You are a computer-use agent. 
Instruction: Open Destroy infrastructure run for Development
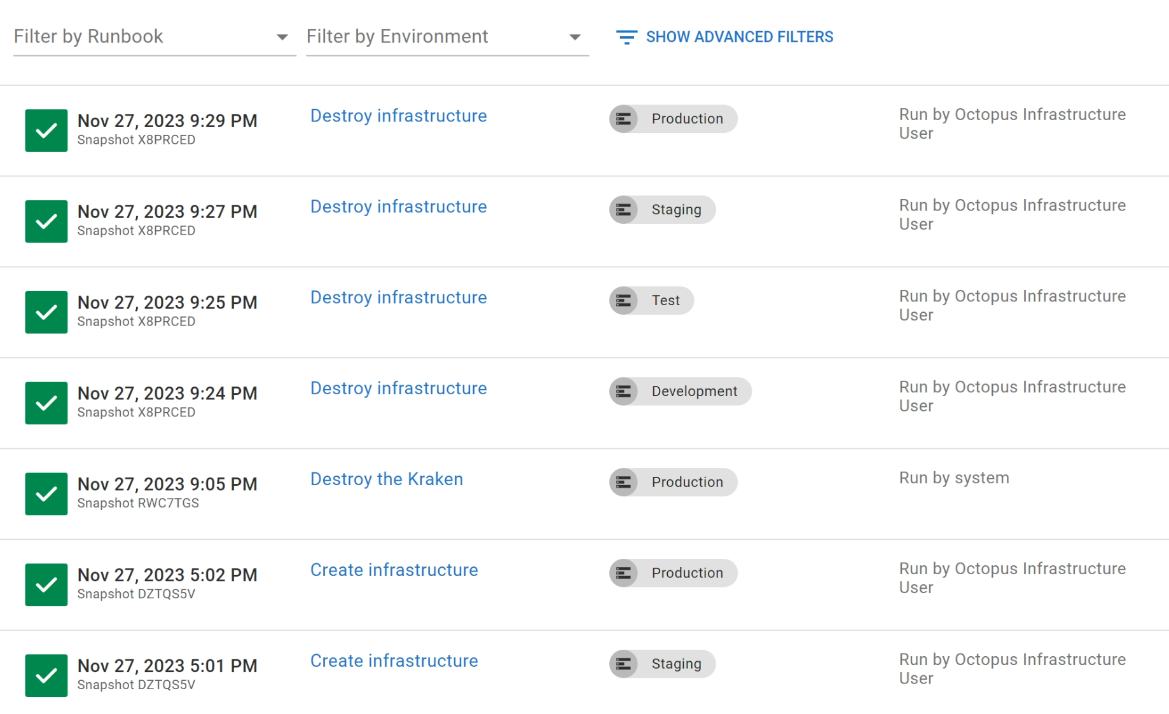(398, 388)
